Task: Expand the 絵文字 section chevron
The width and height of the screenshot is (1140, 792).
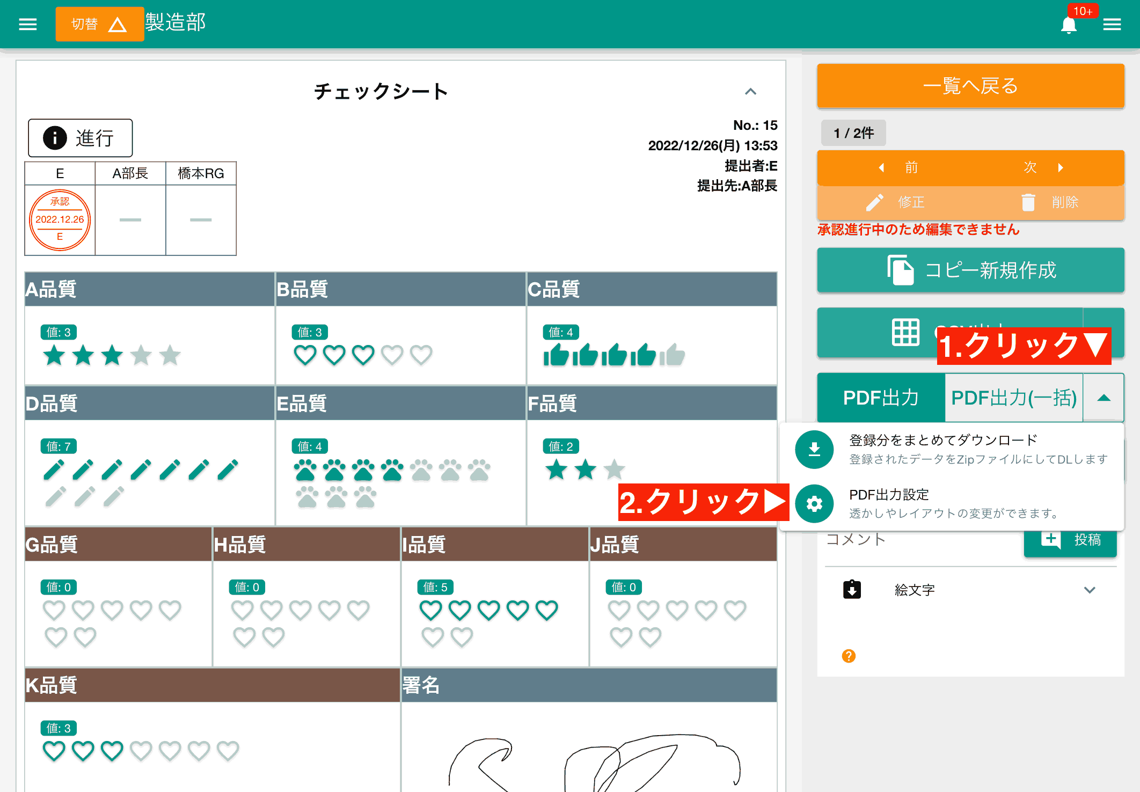Action: tap(1090, 590)
